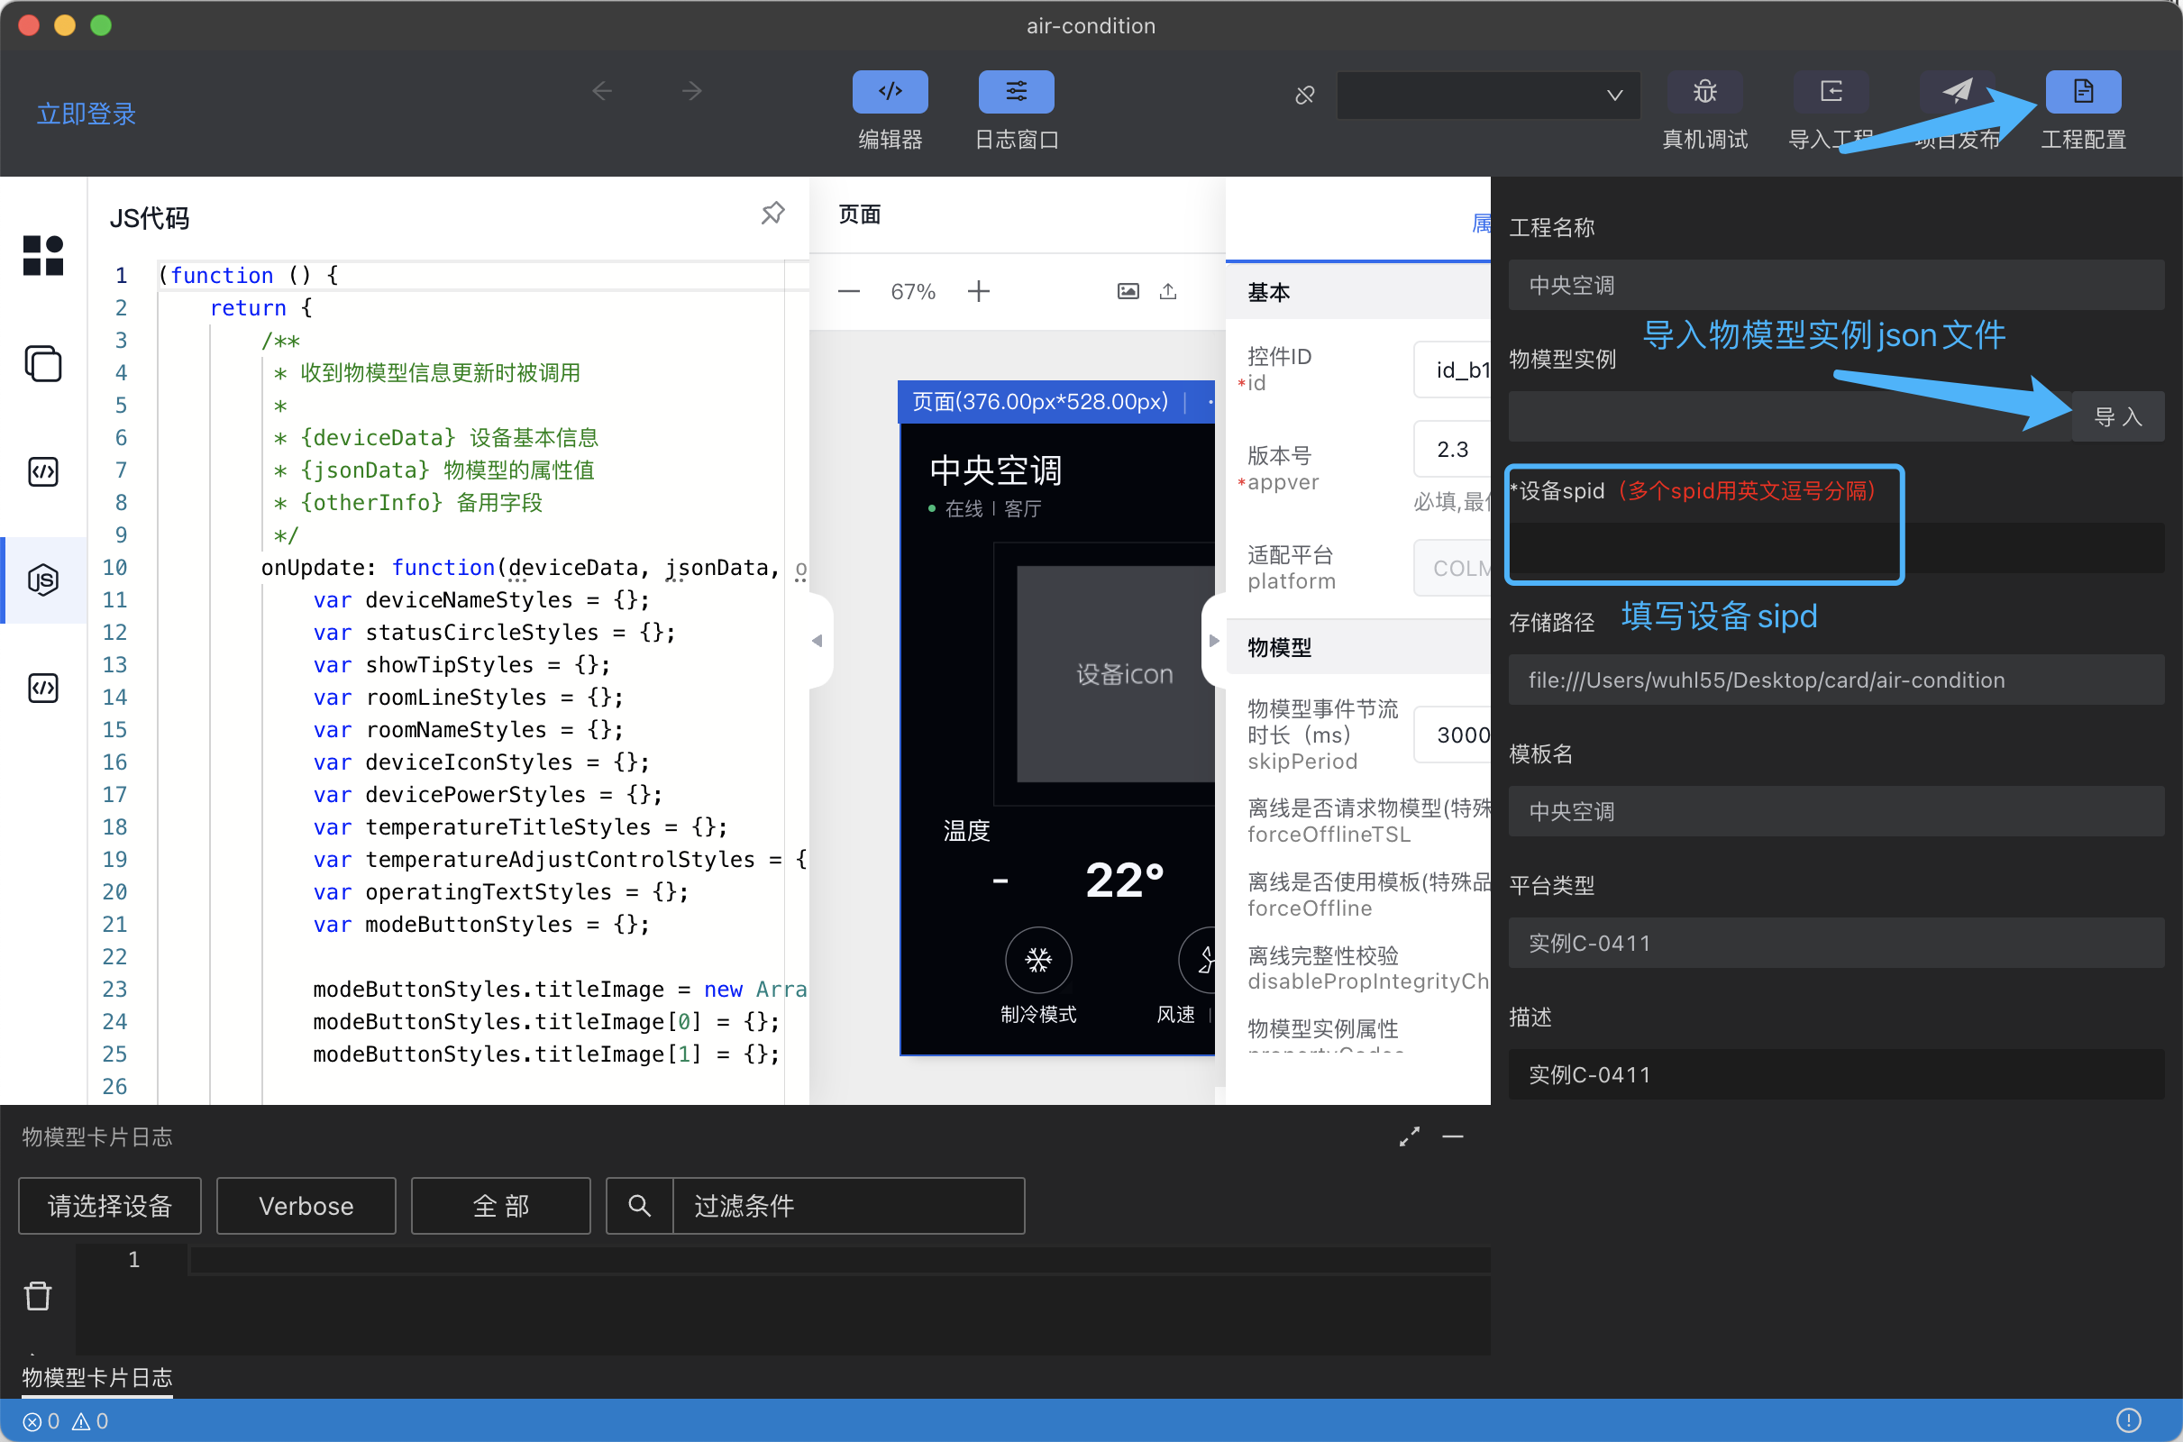Open the 全部 filter dropdown

[501, 1206]
